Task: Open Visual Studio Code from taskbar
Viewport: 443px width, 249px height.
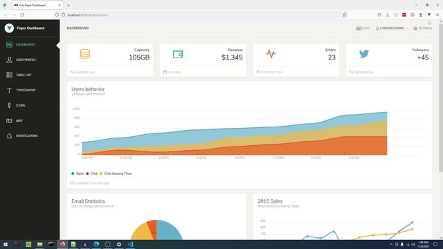Action: (x=130, y=244)
